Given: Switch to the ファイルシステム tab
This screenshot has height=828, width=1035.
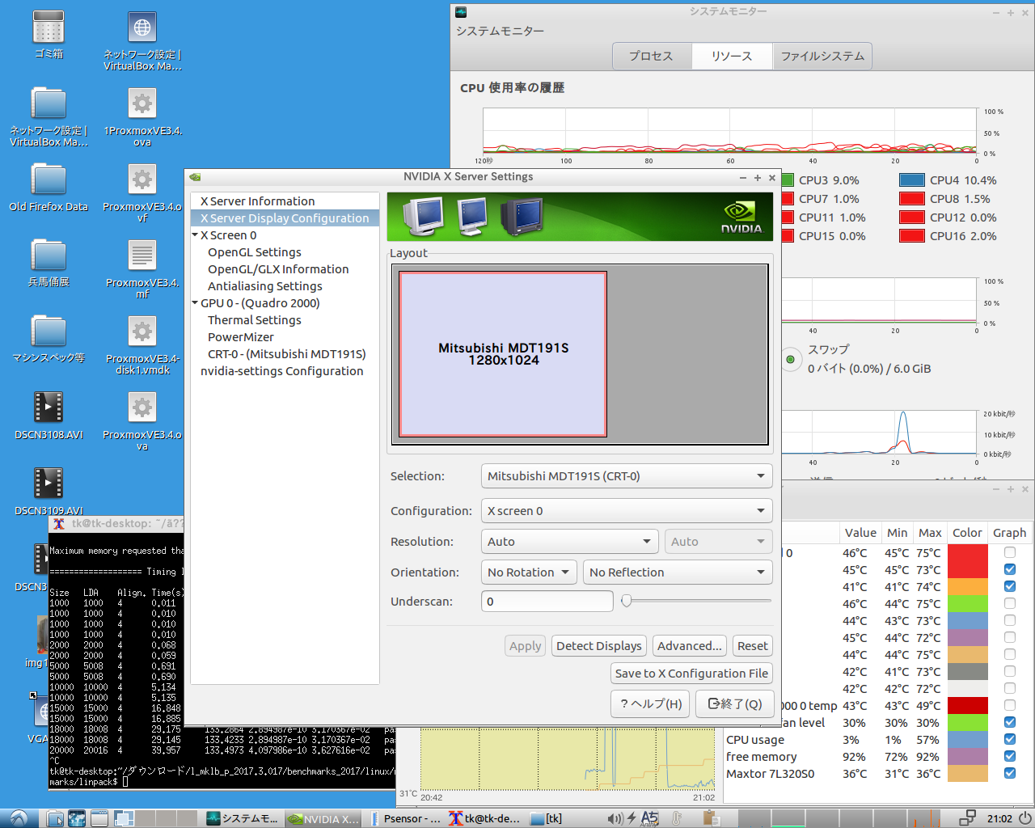Looking at the screenshot, I should [822, 56].
